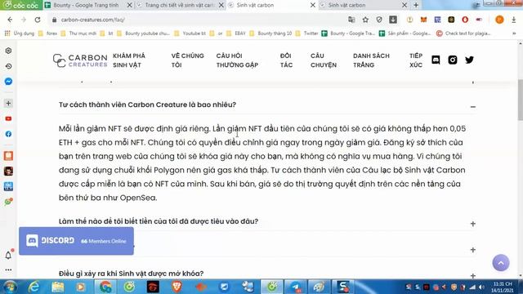Click the Cốc Cốc browser menu button
The width and height of the screenshot is (523, 294).
coord(21,5)
